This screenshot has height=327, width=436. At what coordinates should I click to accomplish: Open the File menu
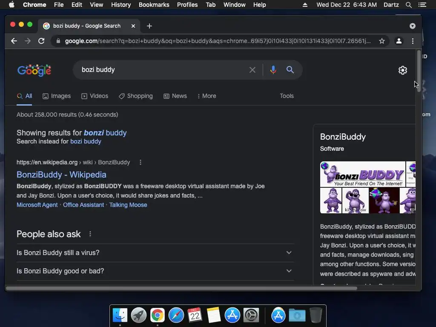tap(59, 5)
